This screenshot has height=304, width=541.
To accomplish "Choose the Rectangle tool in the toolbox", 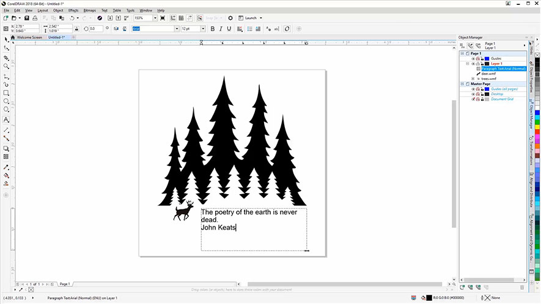I will click(6, 93).
